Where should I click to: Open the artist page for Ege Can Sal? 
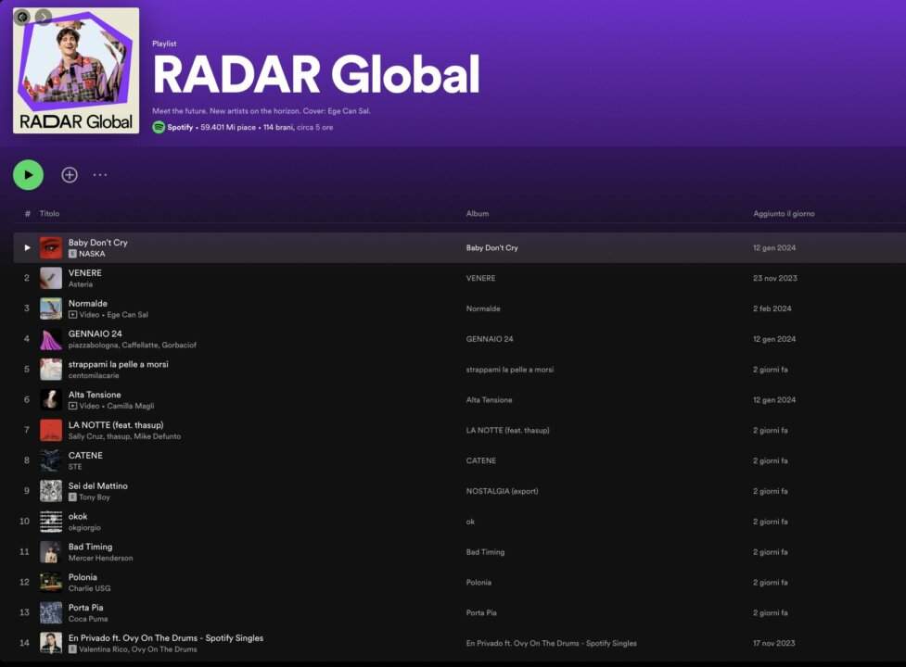128,314
